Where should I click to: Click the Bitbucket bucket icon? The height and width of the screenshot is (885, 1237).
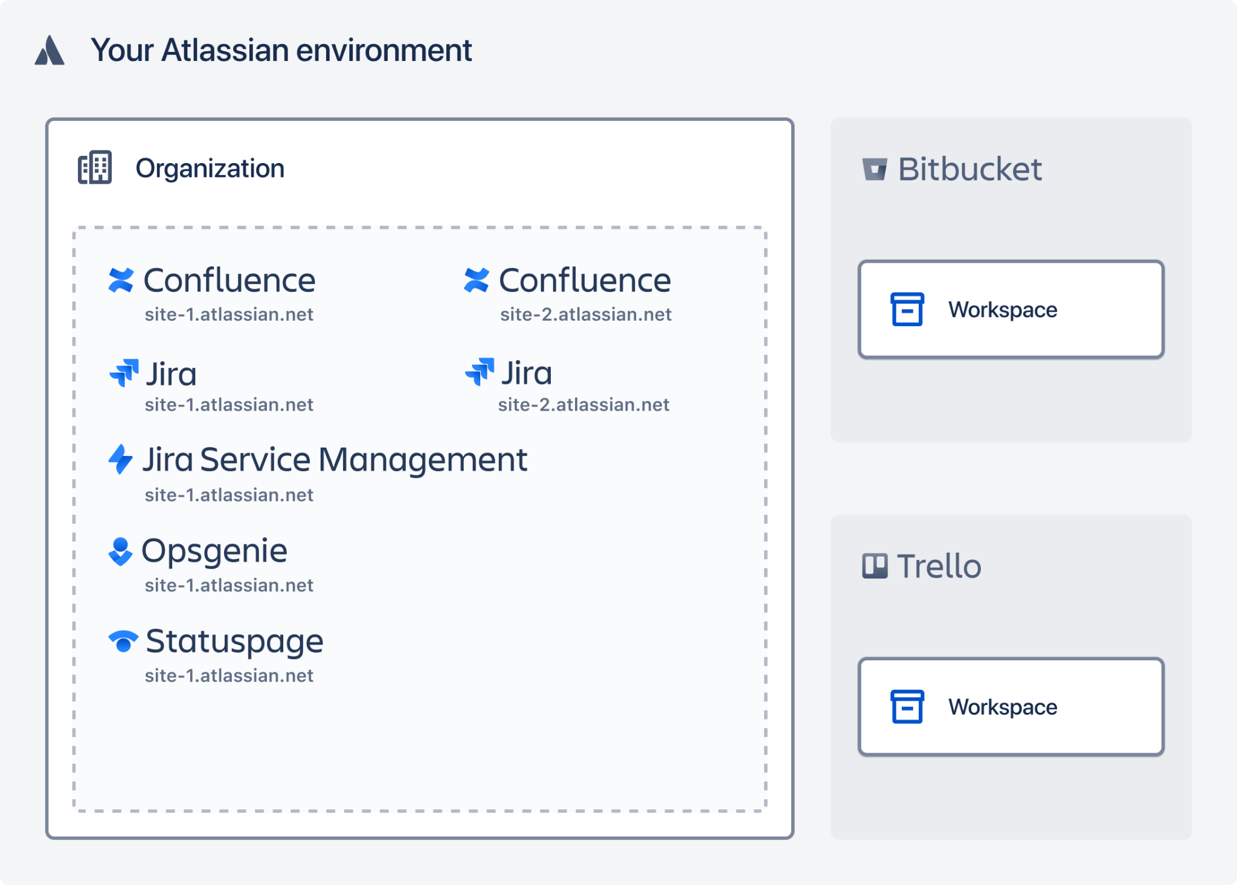click(x=875, y=169)
